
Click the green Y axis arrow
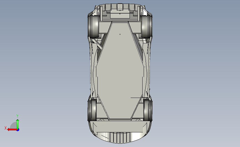pyautogui.click(x=18, y=124)
